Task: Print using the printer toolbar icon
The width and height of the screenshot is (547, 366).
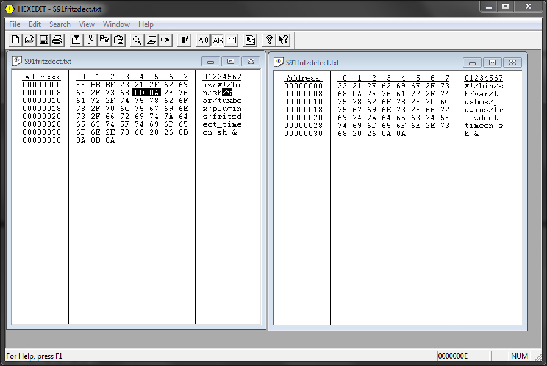Action: pyautogui.click(x=57, y=40)
